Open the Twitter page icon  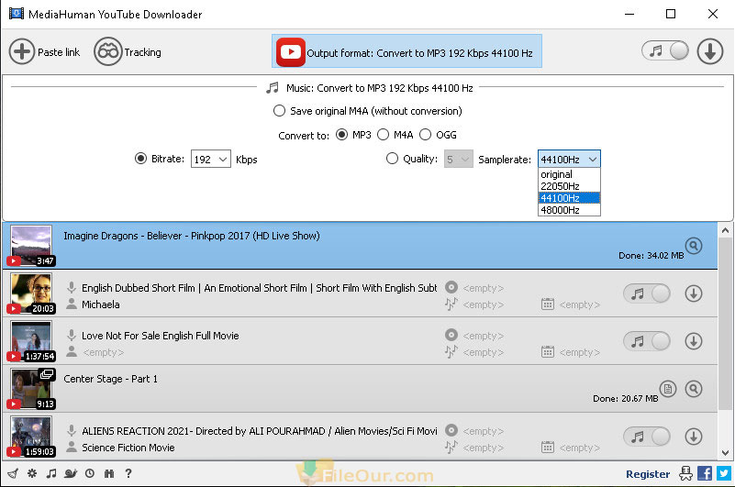[724, 473]
